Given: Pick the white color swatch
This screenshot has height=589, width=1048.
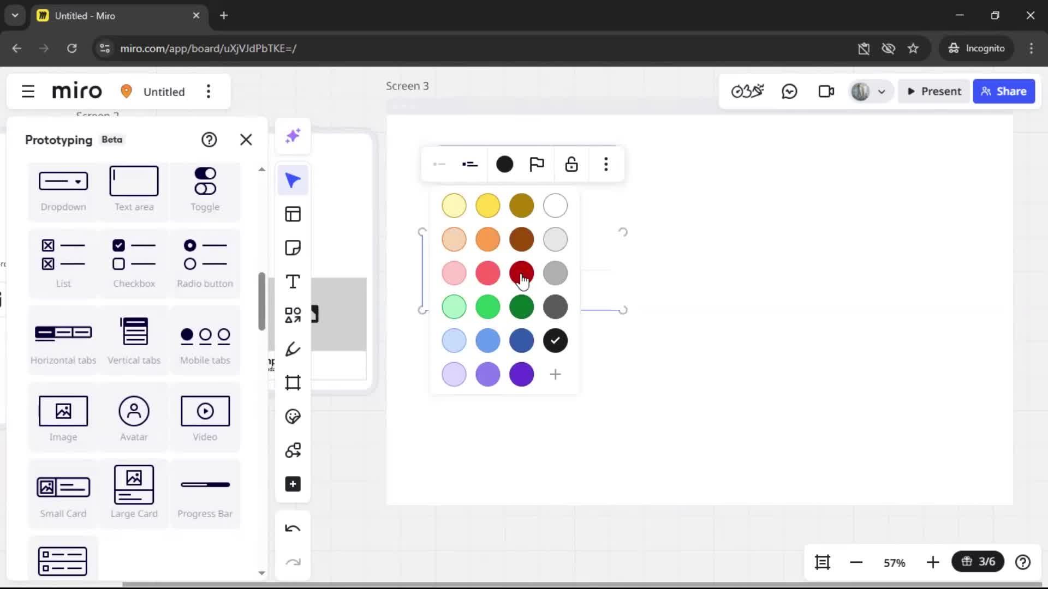Looking at the screenshot, I should pos(556,206).
